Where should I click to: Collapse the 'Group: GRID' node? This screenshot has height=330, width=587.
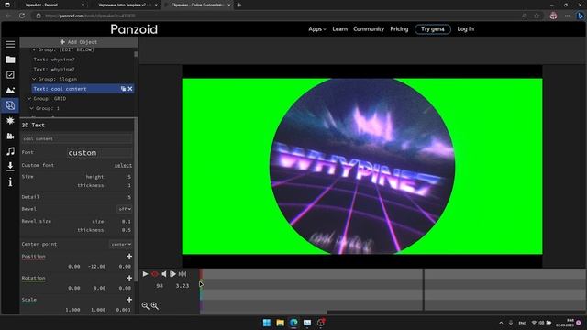pos(29,98)
